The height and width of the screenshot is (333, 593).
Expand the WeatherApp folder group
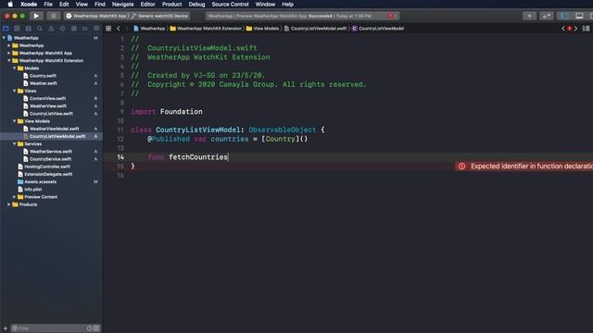[x=9, y=45]
